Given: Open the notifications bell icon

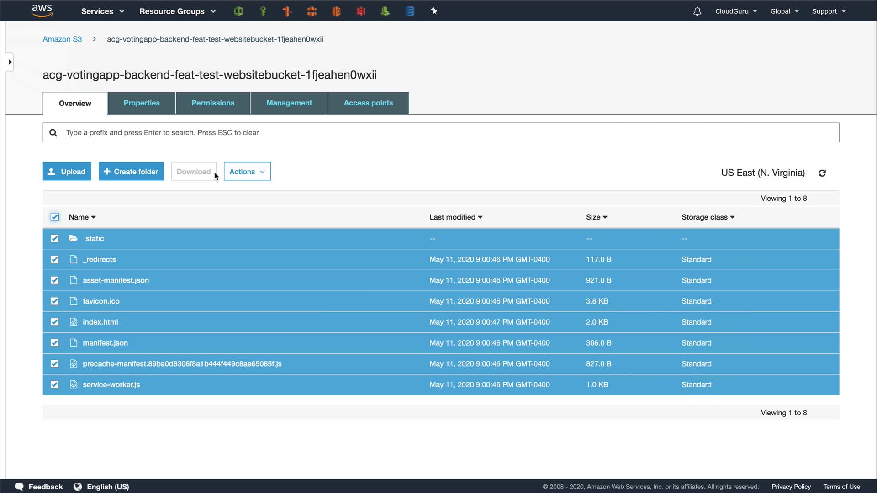Looking at the screenshot, I should [x=697, y=11].
